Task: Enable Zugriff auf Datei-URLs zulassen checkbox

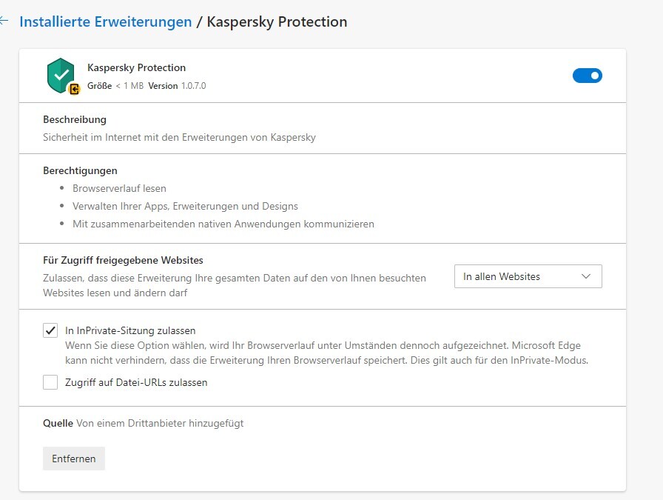Action: 50,383
